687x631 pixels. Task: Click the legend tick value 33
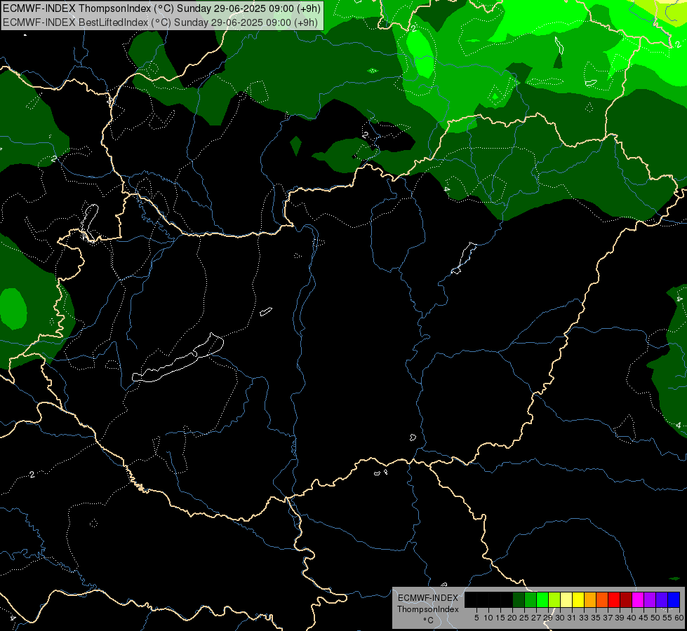point(584,618)
